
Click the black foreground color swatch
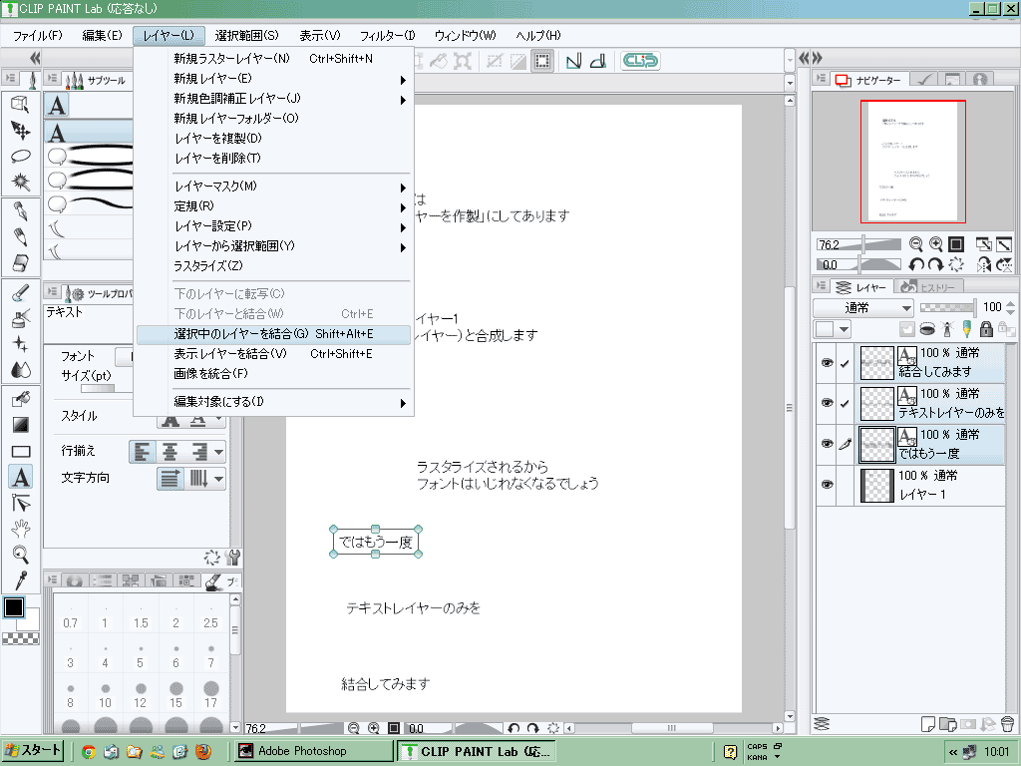point(14,607)
